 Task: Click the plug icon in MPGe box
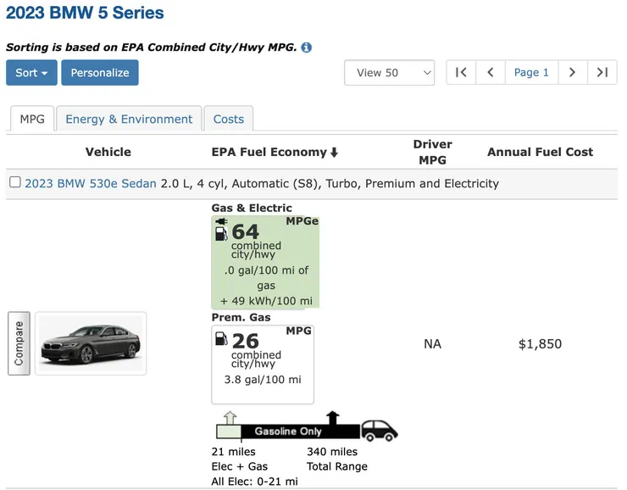tap(221, 221)
